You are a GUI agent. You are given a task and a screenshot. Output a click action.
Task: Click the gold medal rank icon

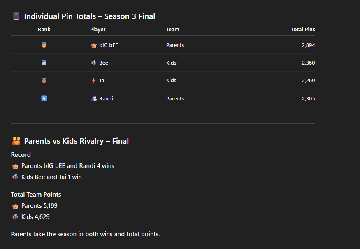[x=44, y=45]
